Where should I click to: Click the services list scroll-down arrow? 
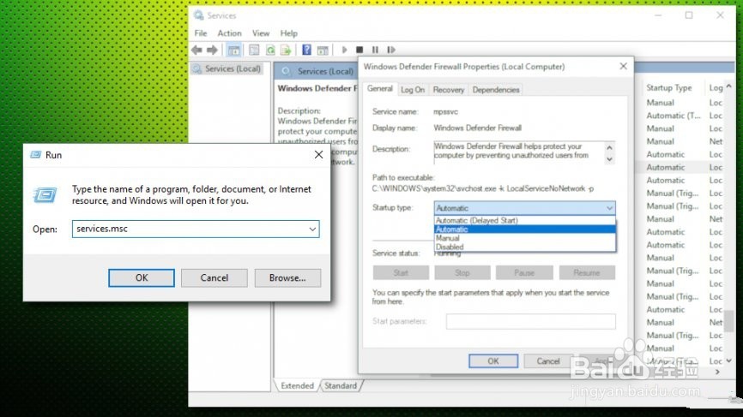coord(728,360)
